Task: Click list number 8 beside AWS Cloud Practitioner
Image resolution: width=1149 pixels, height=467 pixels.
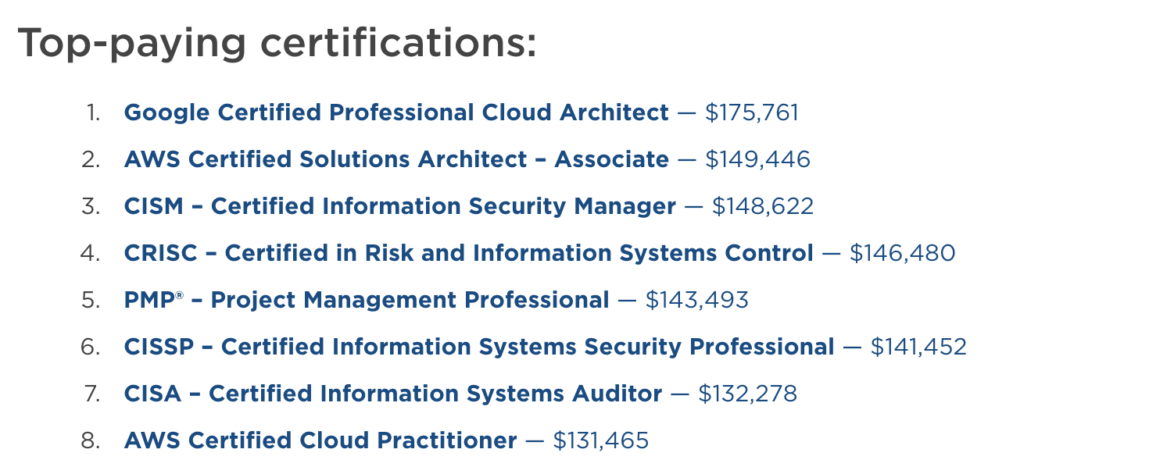Action: [x=91, y=441]
